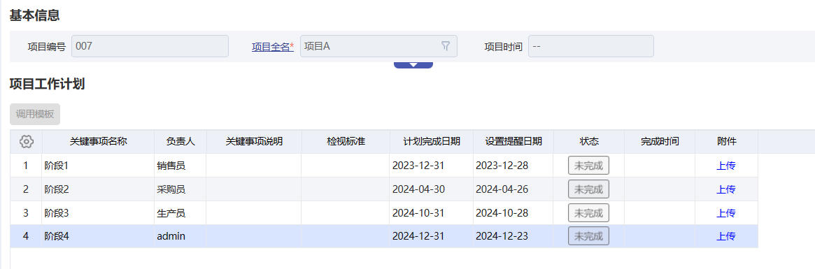Upload attachment for 阶段3 row
The height and width of the screenshot is (269, 815).
pos(726,213)
